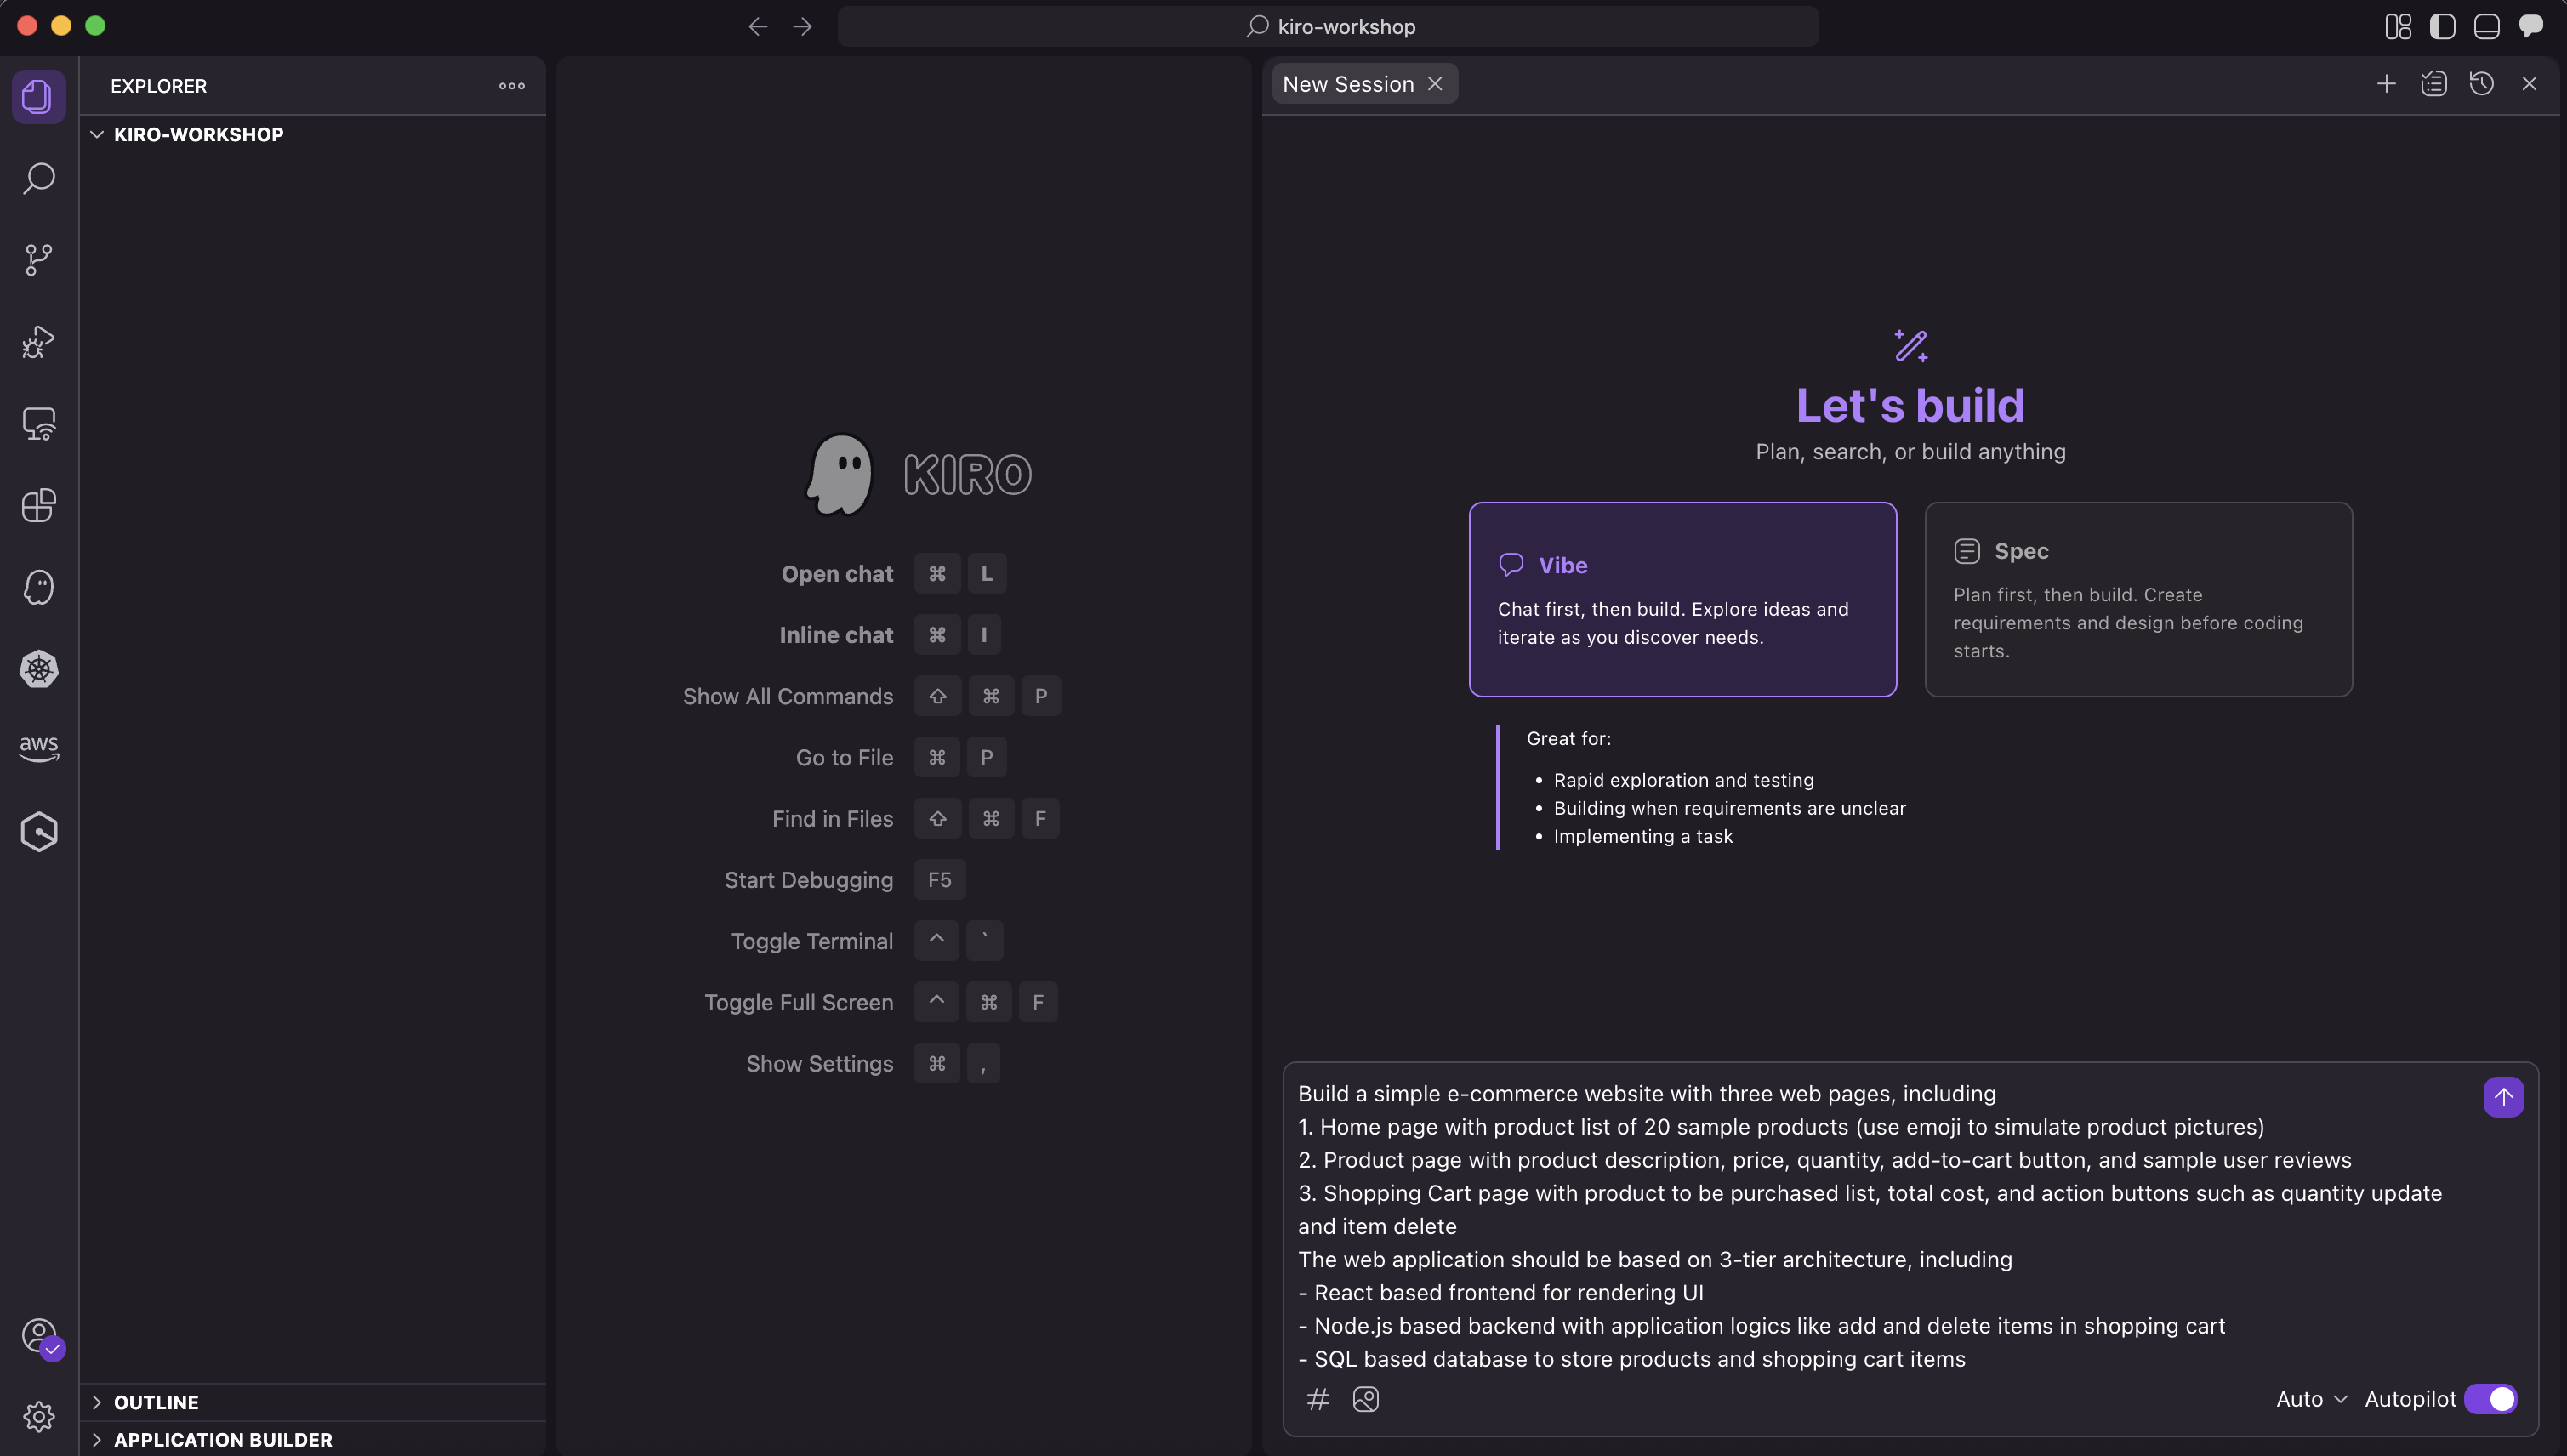Image resolution: width=2567 pixels, height=1456 pixels.
Task: Open Run and Debug icon
Action: click(38, 342)
